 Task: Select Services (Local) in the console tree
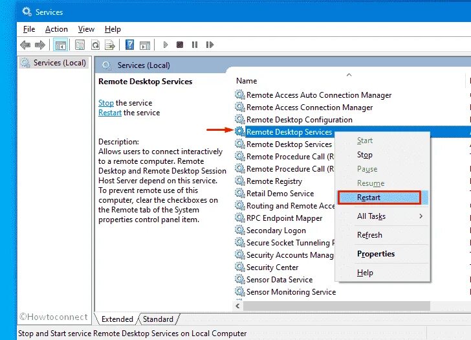tap(54, 63)
